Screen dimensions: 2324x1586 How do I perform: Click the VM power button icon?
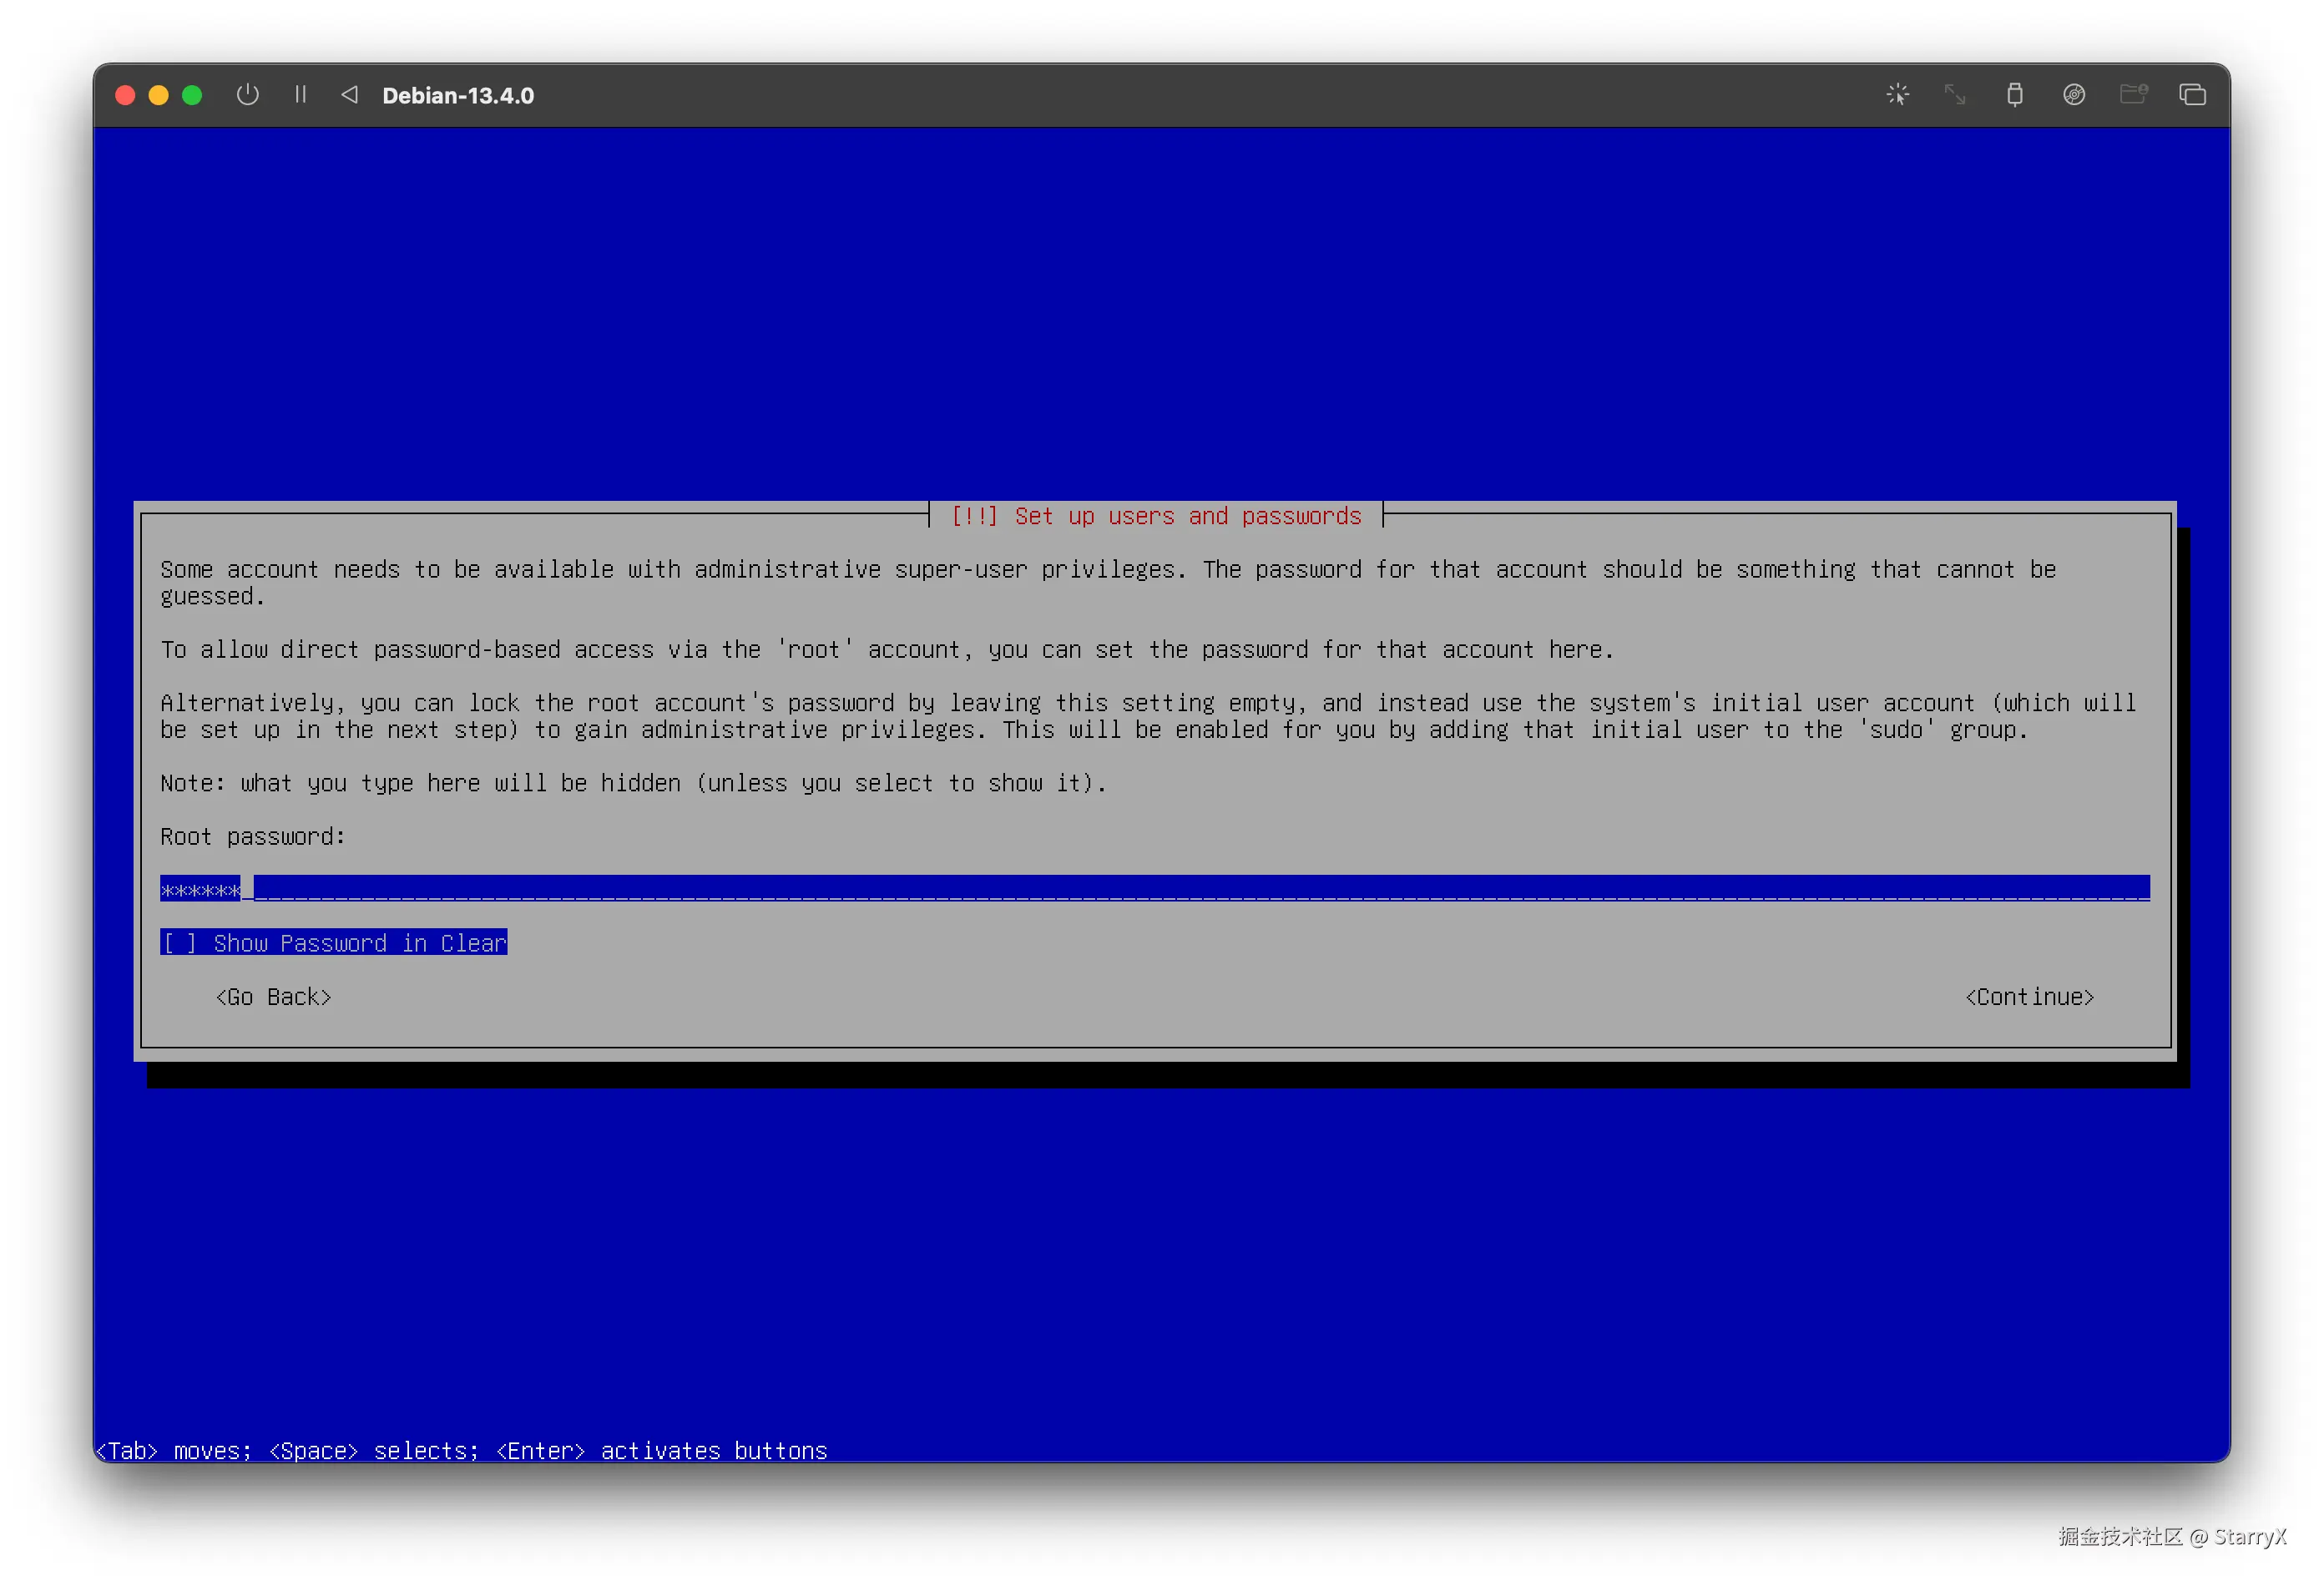[x=247, y=95]
